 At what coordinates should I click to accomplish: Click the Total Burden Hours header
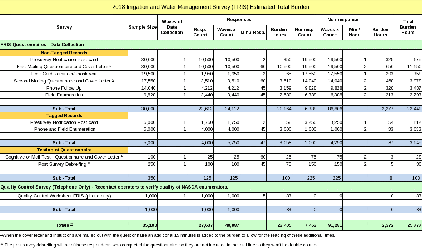[408, 27]
